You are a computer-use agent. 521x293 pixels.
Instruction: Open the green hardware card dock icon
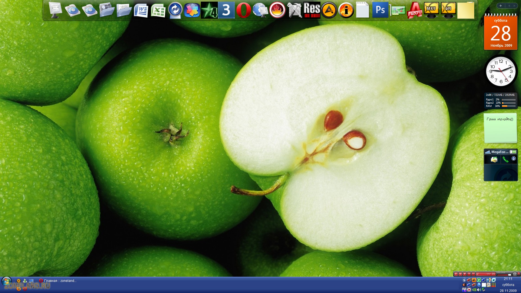[398, 11]
